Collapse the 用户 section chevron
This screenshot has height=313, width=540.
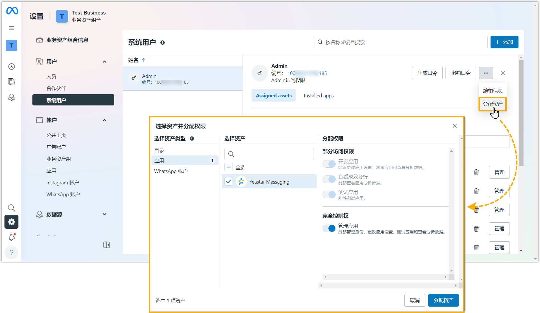tap(105, 62)
